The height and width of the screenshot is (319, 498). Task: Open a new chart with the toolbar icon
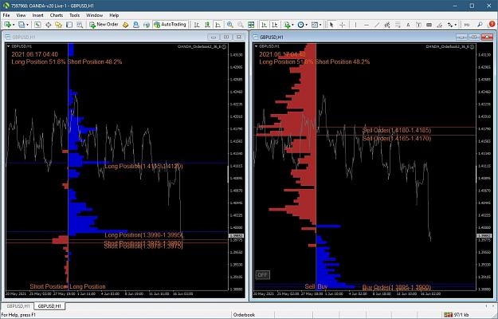click(7, 25)
